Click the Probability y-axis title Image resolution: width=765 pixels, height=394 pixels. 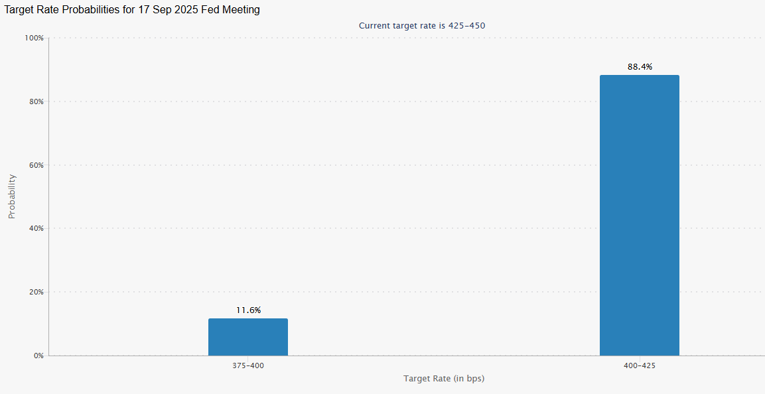pyautogui.click(x=11, y=196)
